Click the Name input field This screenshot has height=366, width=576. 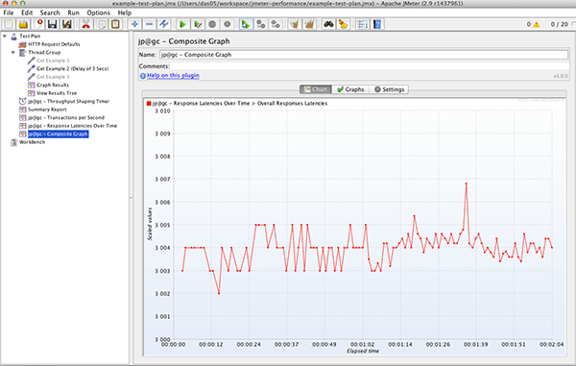pos(364,55)
